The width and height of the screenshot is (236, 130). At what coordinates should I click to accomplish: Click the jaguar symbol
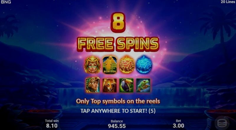pyautogui.click(x=110, y=85)
